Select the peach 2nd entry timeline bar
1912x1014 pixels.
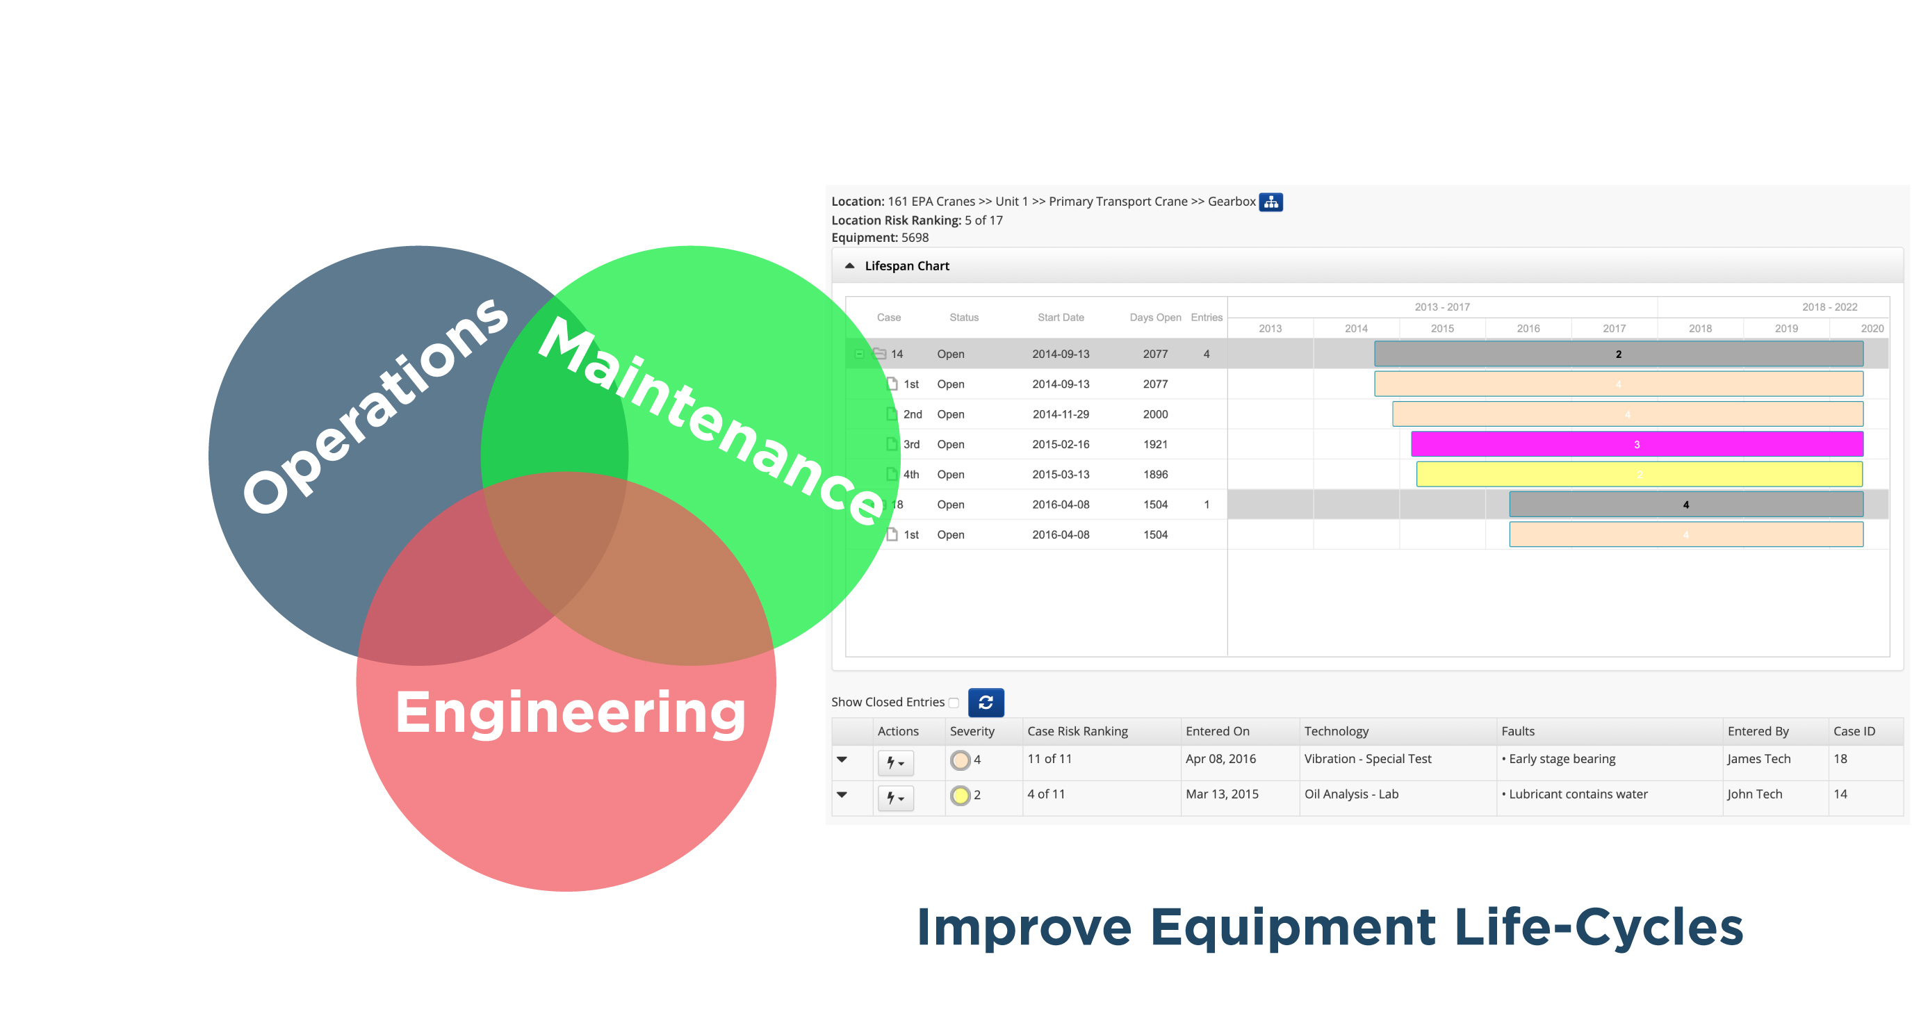[x=1627, y=414]
